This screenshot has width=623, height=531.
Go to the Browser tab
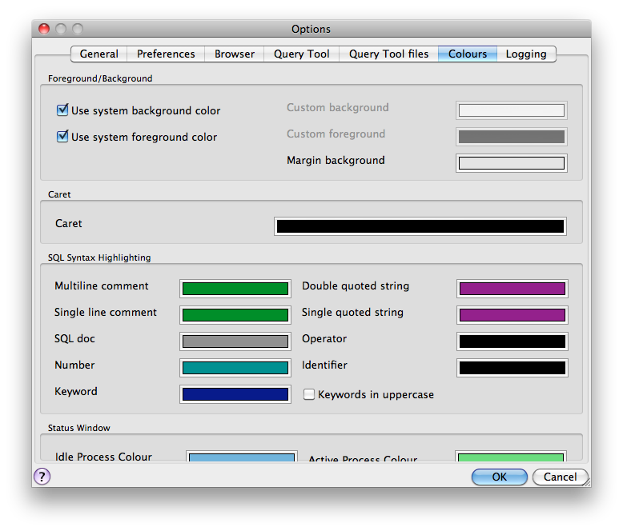[235, 54]
